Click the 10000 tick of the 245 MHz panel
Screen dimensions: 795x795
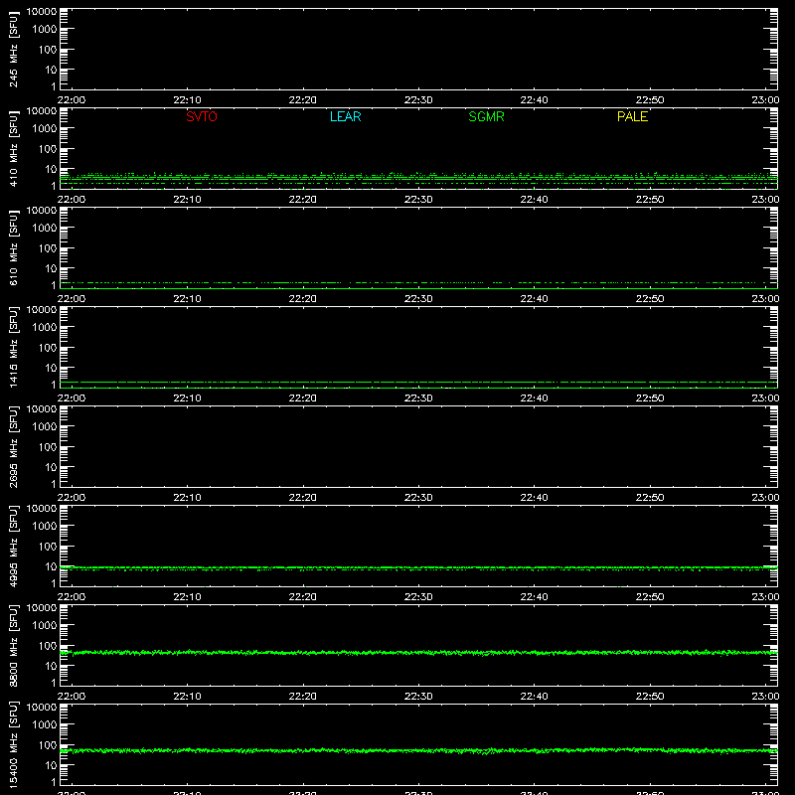click(42, 12)
